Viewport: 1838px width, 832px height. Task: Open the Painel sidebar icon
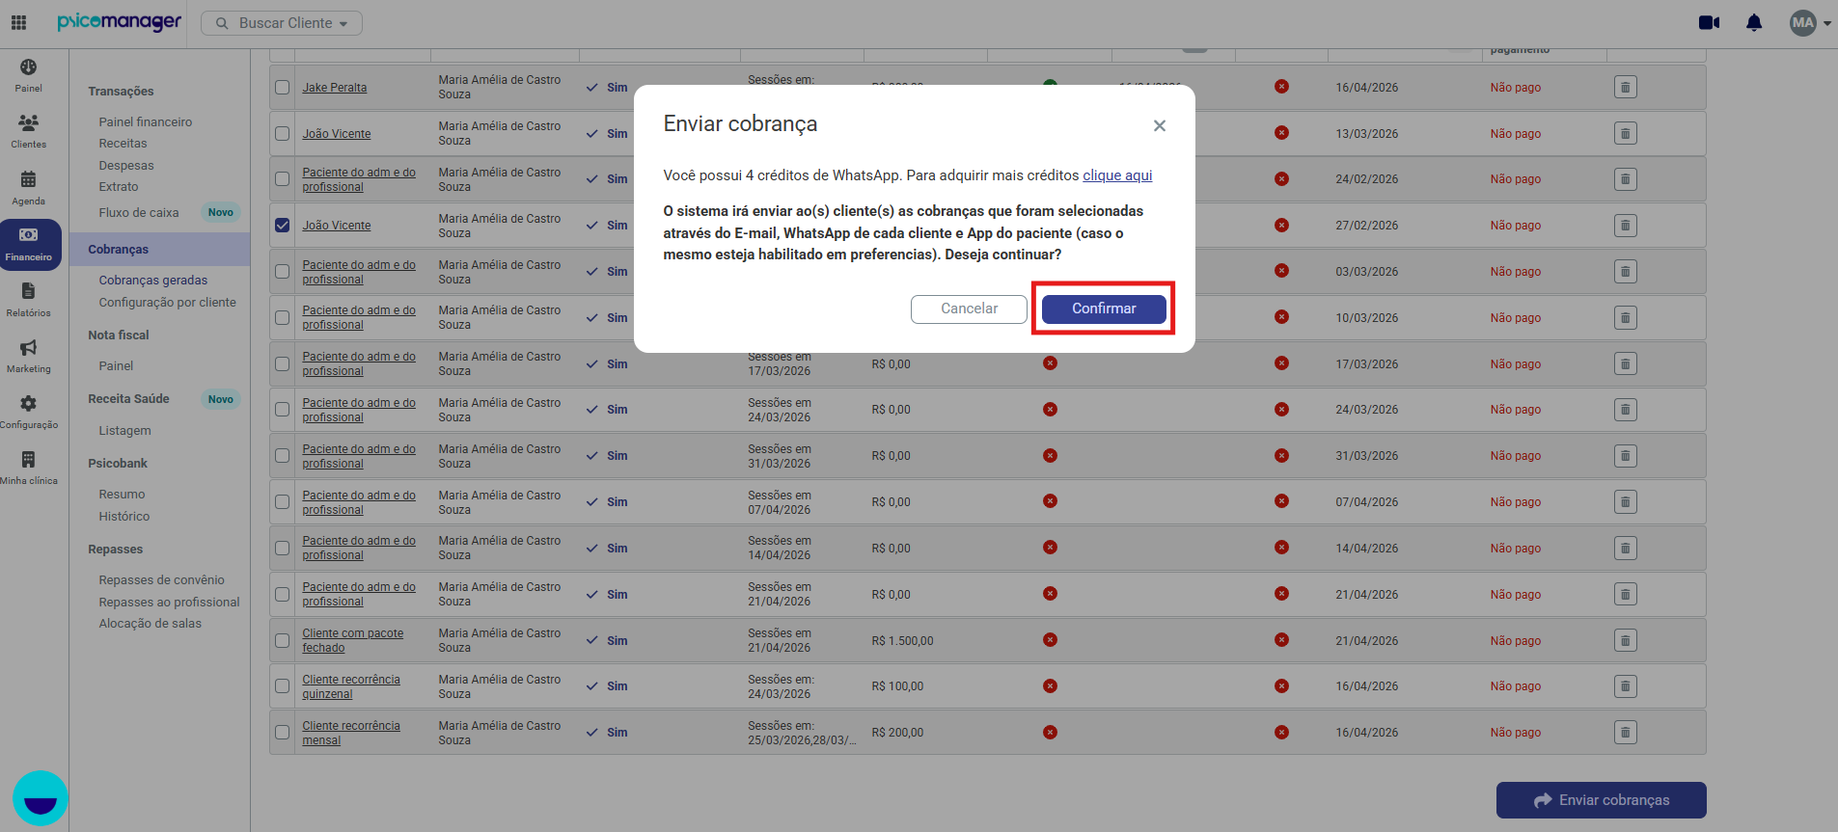tap(28, 75)
